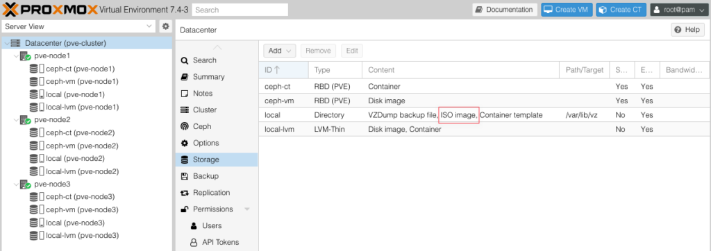The image size is (711, 251).
Task: Open the Cluster menu item
Action: pos(217,110)
